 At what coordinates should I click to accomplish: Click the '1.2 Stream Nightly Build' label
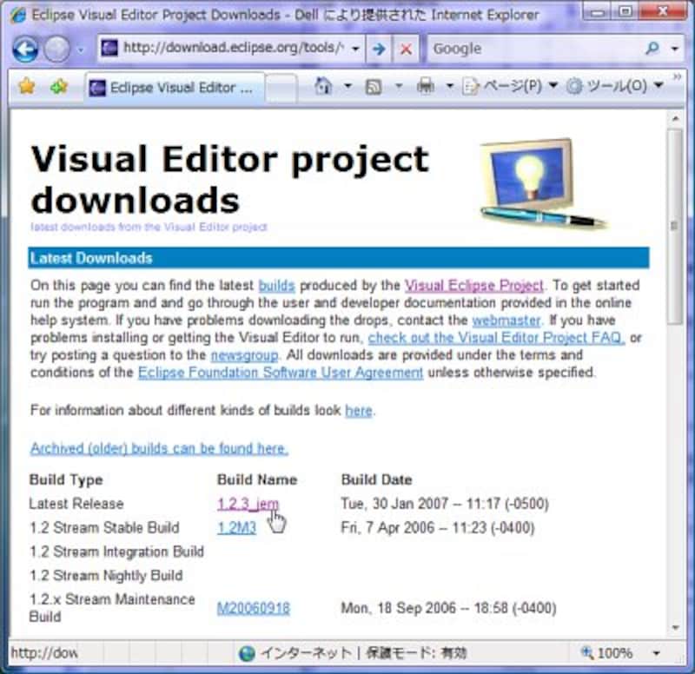coord(106,576)
